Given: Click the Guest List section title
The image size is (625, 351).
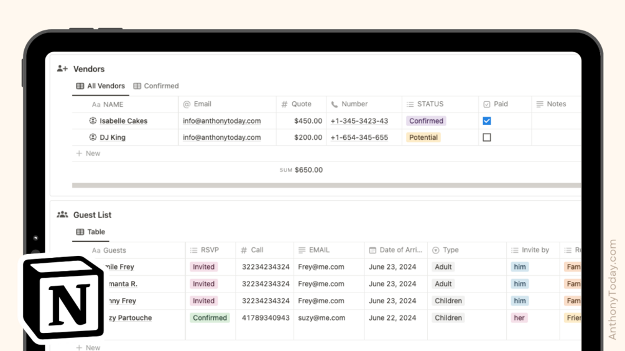Looking at the screenshot, I should [92, 215].
